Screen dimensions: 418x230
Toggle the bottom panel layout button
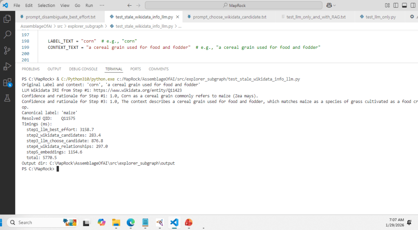[x=404, y=5]
